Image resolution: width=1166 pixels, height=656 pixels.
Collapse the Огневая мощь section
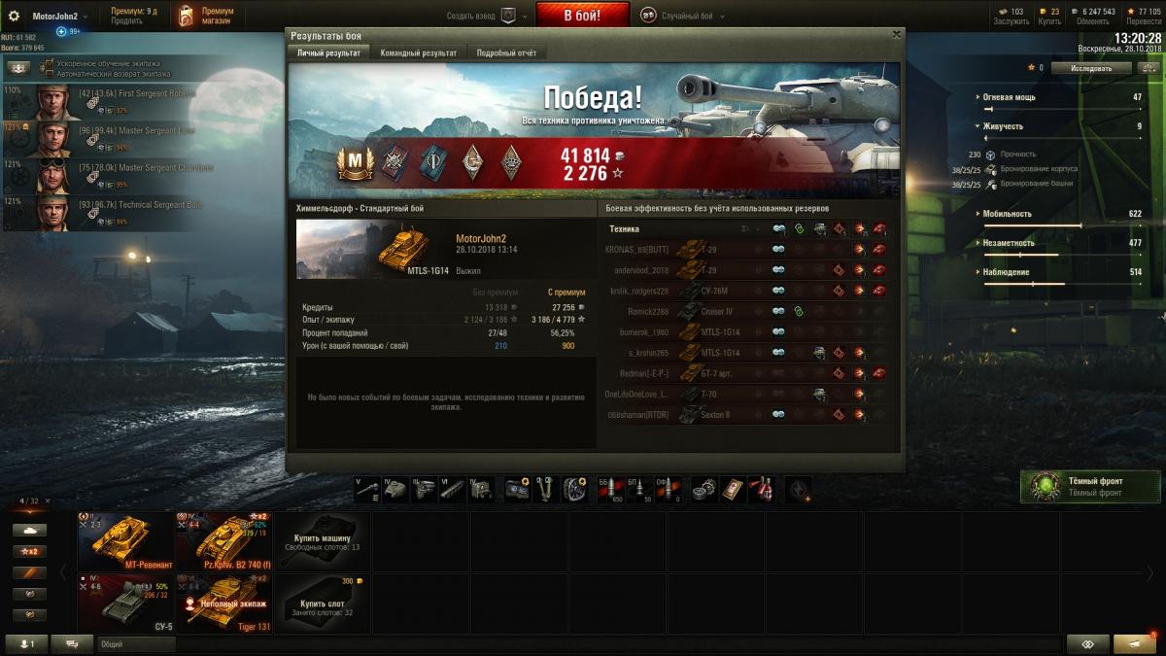click(977, 97)
